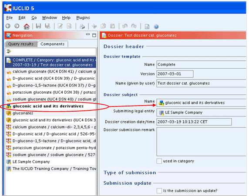This screenshot has width=249, height=196.
Task: Go to the Home task panel icon
Action: click(27, 26)
